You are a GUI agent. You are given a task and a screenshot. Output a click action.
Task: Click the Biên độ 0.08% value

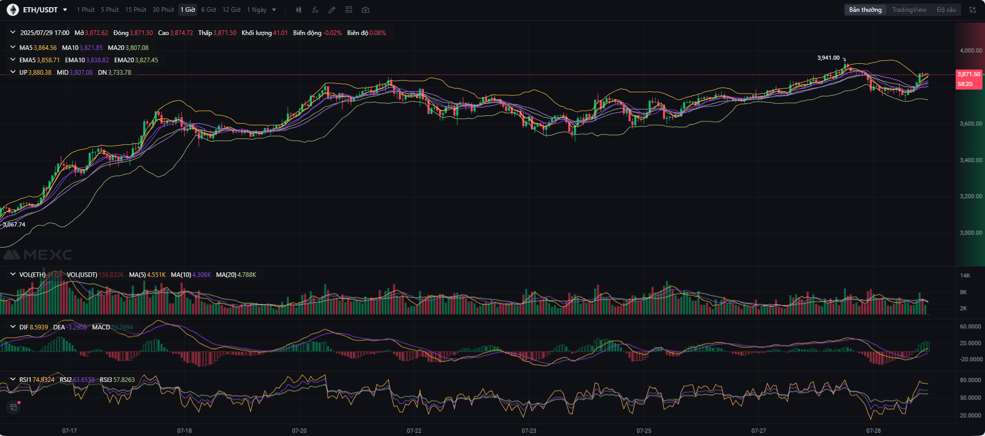click(x=367, y=33)
